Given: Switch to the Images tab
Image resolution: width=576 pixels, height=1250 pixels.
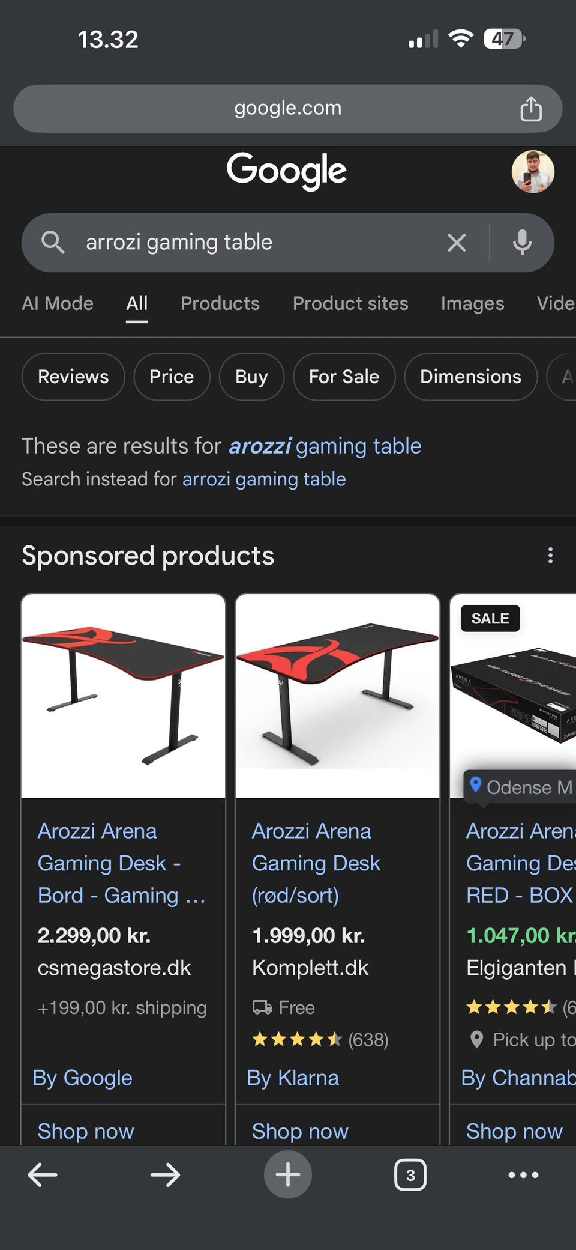Looking at the screenshot, I should (472, 303).
